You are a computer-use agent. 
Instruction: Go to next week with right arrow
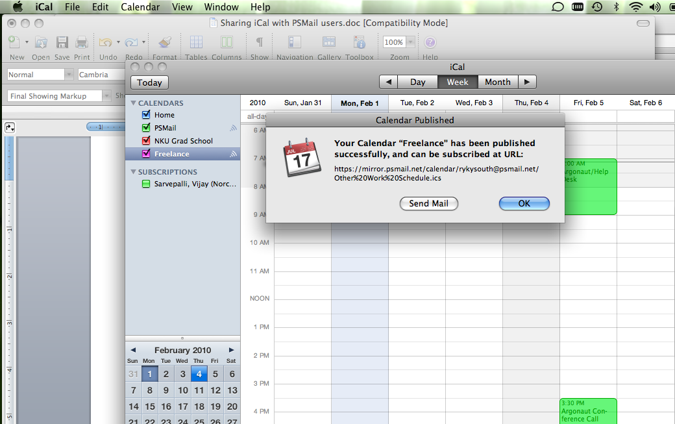pyautogui.click(x=527, y=82)
